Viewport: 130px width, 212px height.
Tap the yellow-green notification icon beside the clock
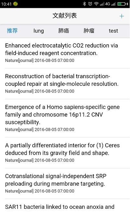[16, 4]
